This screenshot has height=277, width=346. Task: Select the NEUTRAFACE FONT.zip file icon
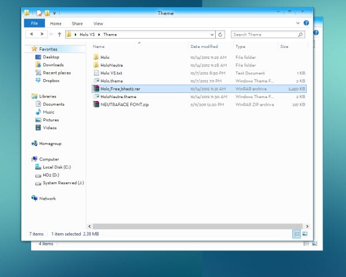[x=96, y=105]
